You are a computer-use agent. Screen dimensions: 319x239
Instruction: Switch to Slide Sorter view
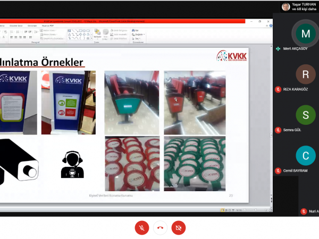226,210
